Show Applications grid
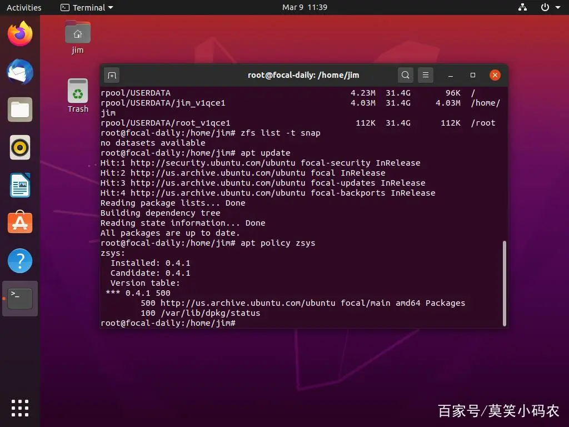Screen dimensions: 569x427 20,408
